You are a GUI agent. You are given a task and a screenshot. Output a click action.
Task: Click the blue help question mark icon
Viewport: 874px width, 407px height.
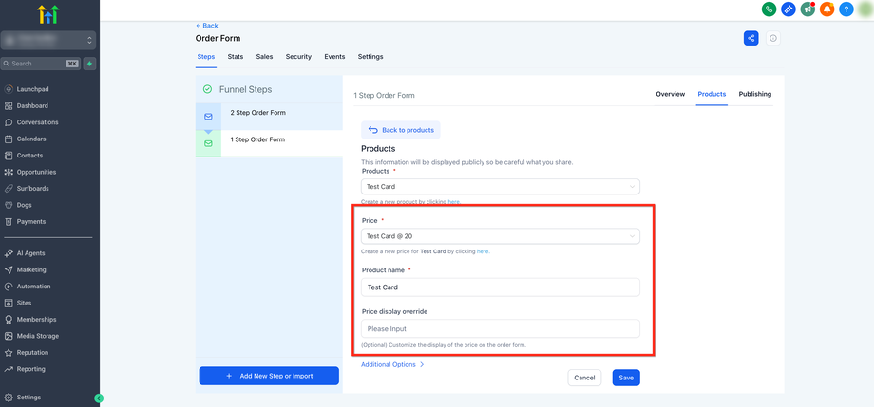pos(846,9)
